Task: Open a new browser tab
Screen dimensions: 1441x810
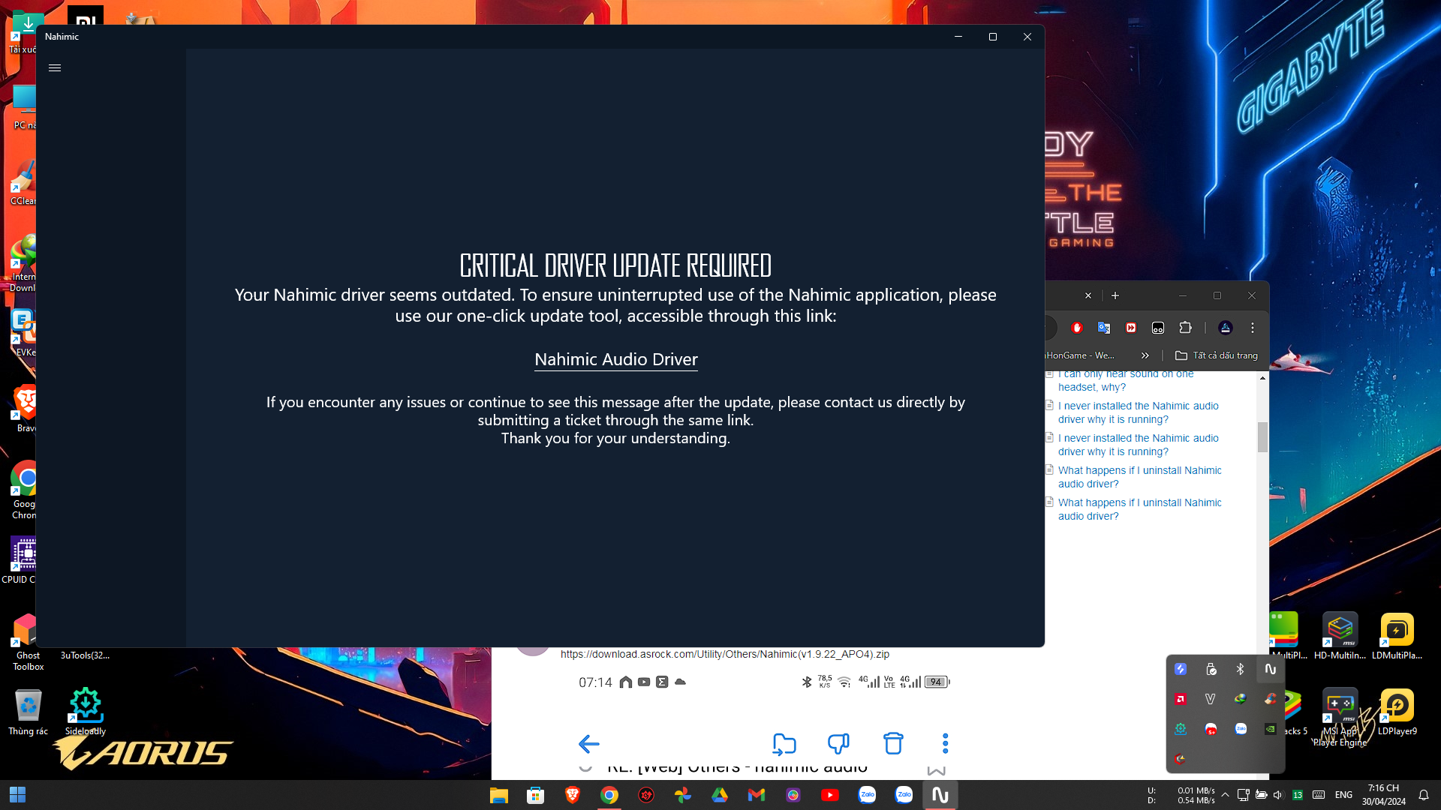Action: [1115, 295]
